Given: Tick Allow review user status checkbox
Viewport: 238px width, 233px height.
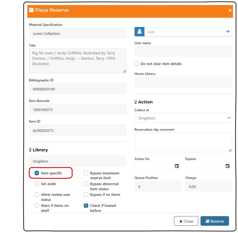Looking at the screenshot, I should click(x=37, y=195).
